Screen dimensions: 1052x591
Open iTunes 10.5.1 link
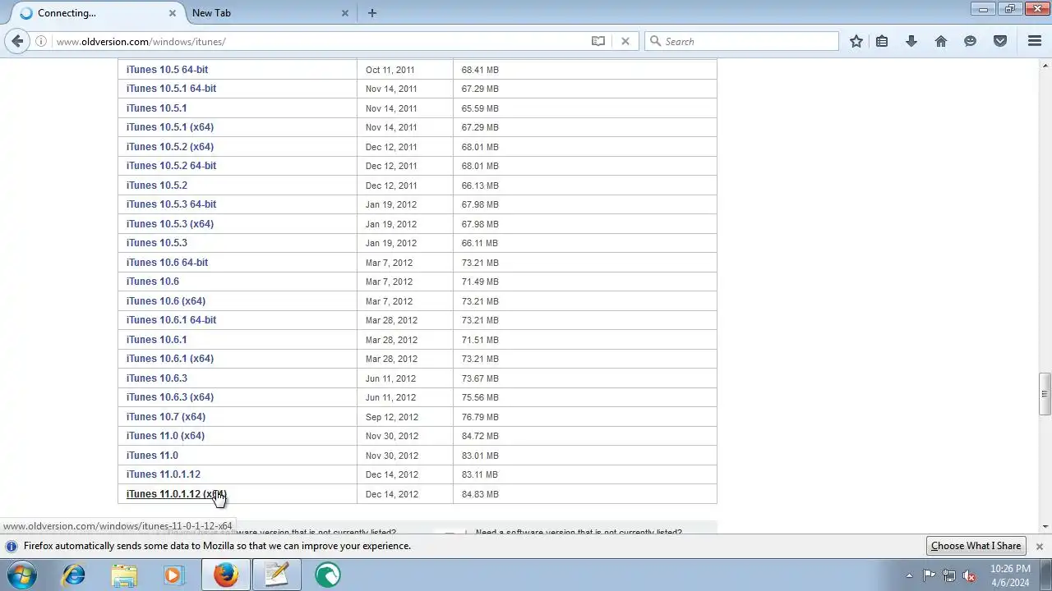pos(156,108)
